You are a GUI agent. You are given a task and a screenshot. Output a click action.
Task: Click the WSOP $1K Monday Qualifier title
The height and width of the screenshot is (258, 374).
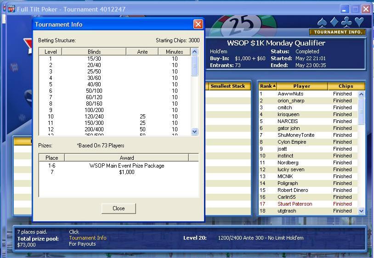(276, 43)
